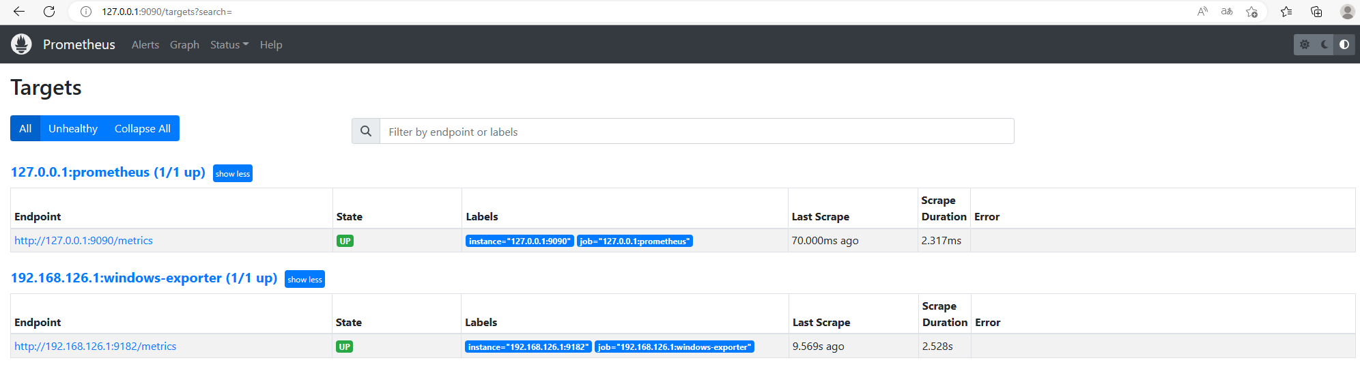Select the dark theme moon icon
1360x367 pixels.
coord(1324,44)
